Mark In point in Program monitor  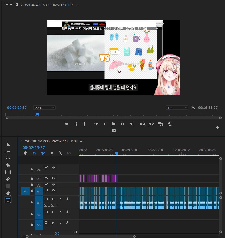click(76, 124)
